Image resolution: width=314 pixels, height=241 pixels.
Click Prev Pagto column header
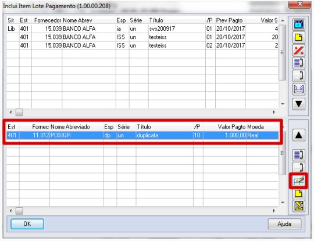click(x=230, y=20)
